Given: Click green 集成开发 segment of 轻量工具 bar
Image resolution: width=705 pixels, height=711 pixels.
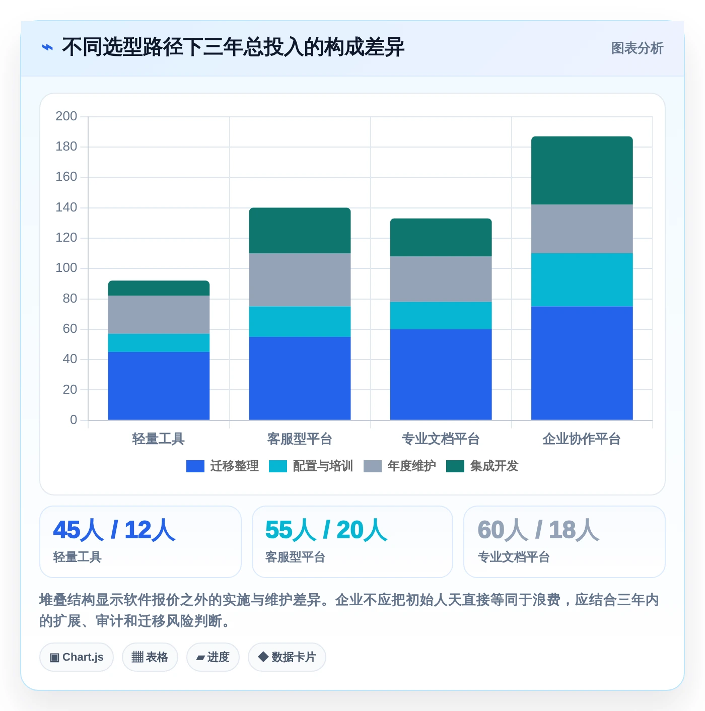Looking at the screenshot, I should pyautogui.click(x=159, y=288).
